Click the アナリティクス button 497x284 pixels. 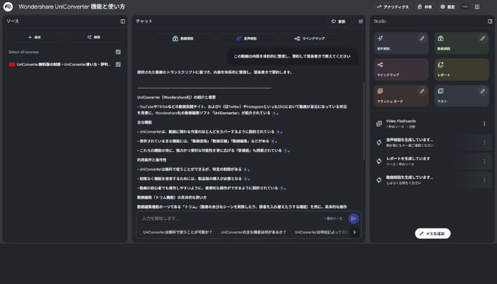393,6
